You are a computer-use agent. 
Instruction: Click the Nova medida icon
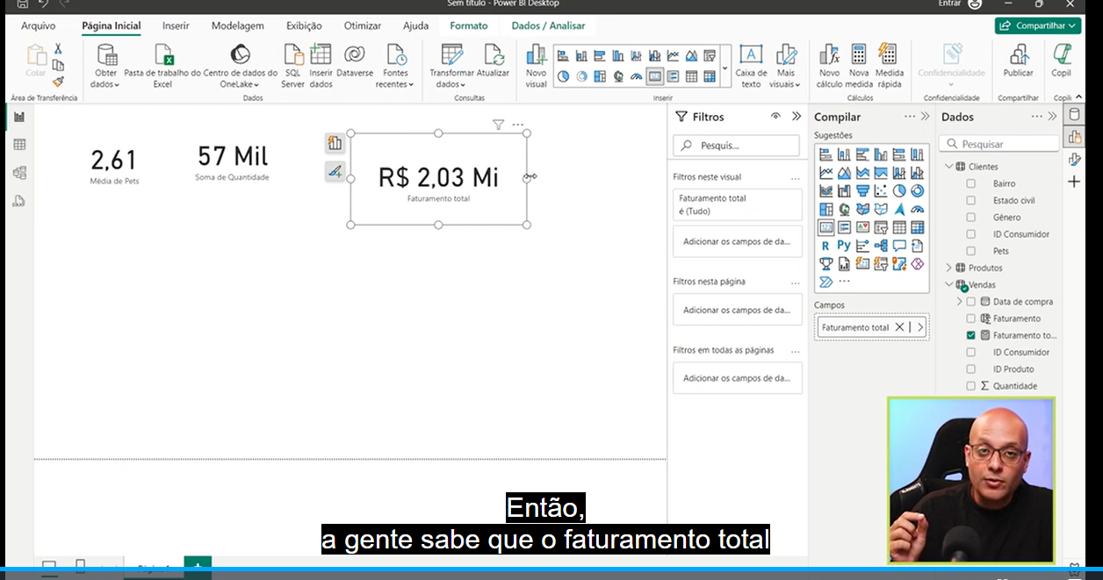tap(859, 55)
